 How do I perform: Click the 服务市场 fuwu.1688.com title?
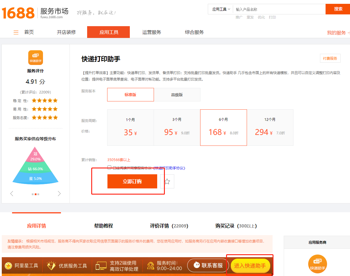click(x=54, y=13)
